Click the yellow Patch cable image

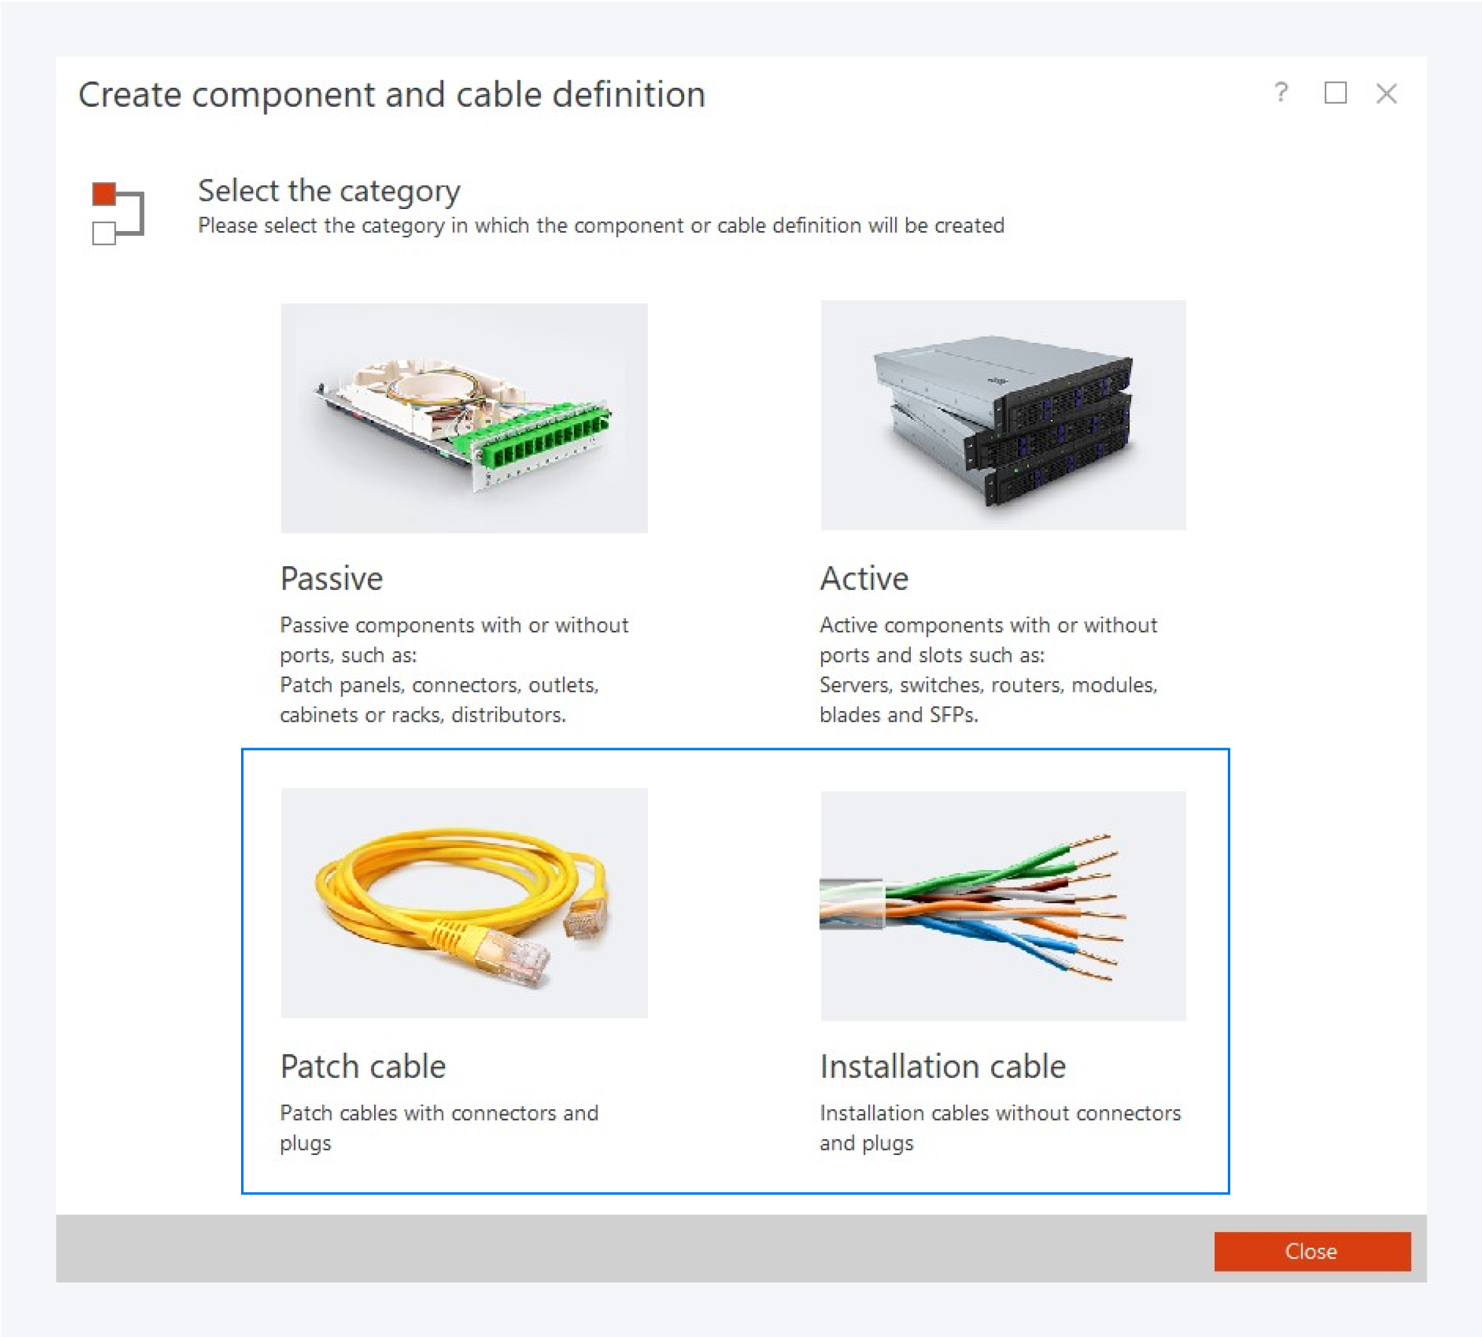click(462, 902)
